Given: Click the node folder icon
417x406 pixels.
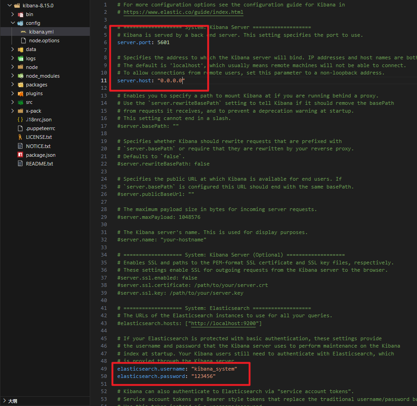Looking at the screenshot, I should 20,67.
